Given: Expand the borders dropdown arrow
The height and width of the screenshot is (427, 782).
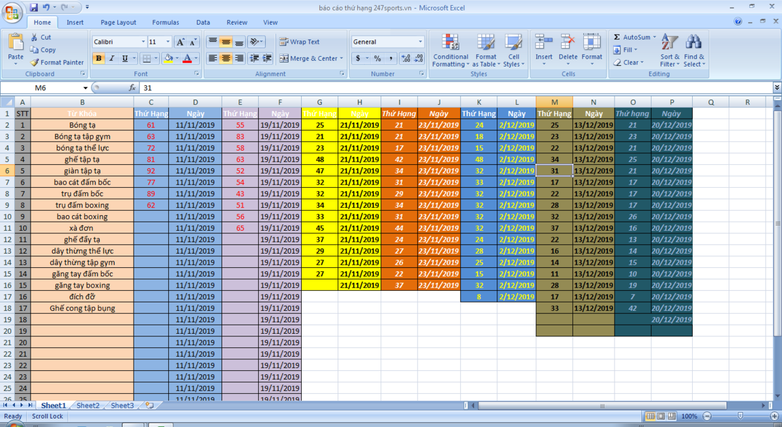Looking at the screenshot, I should 156,58.
